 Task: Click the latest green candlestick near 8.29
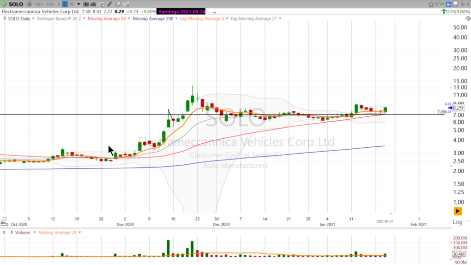[x=385, y=109]
